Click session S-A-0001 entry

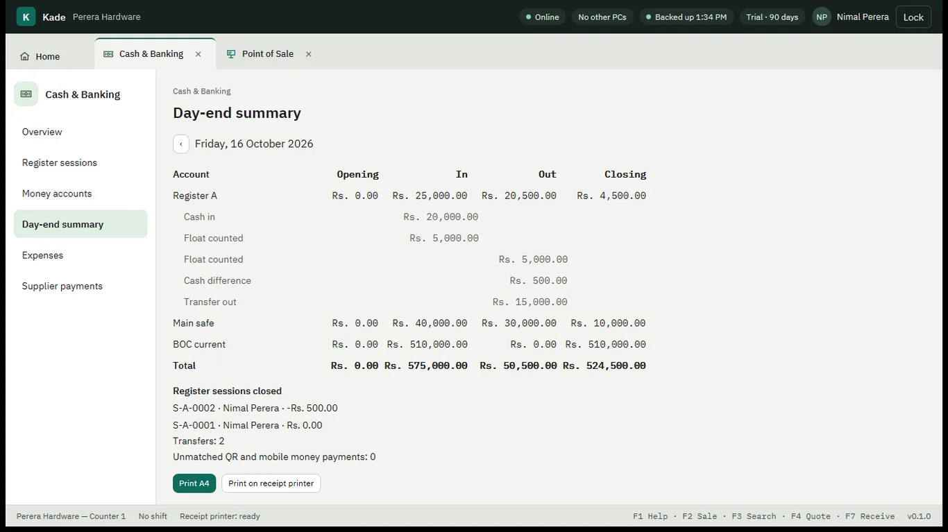248,425
